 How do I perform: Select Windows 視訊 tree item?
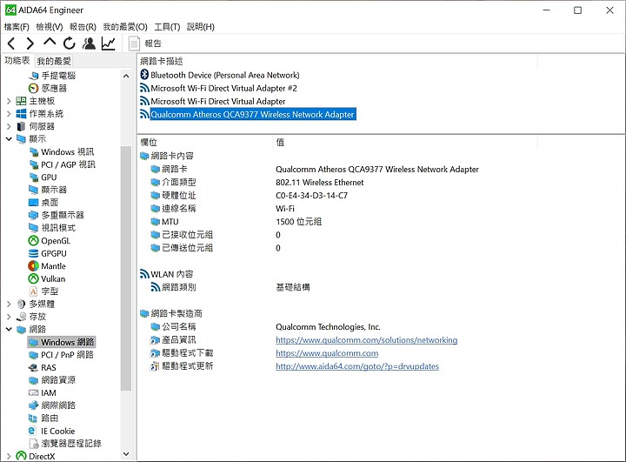[62, 152]
